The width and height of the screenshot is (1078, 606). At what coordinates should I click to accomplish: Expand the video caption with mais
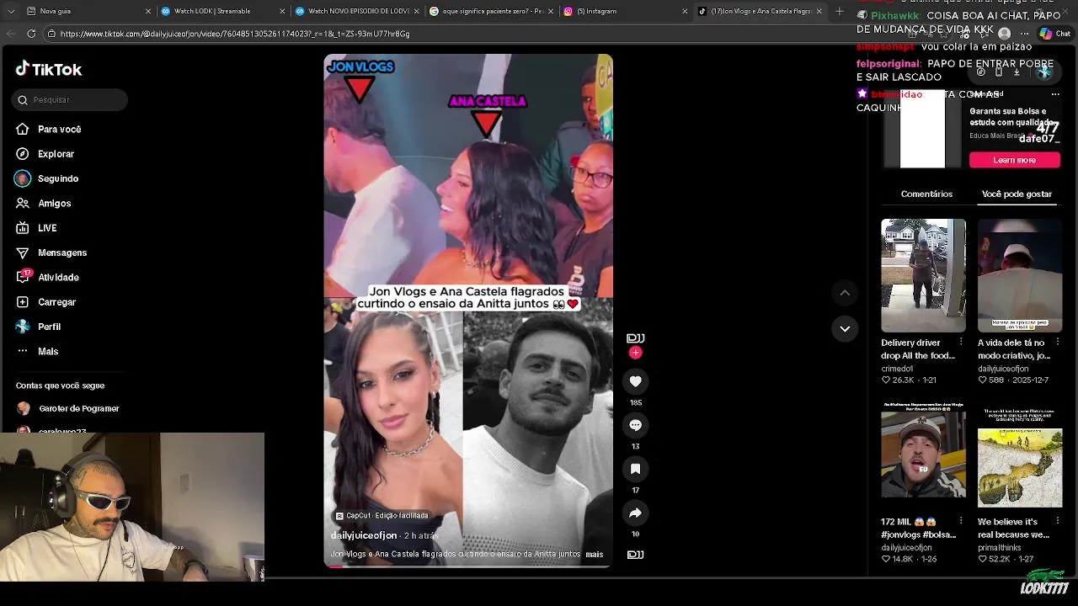coord(595,555)
